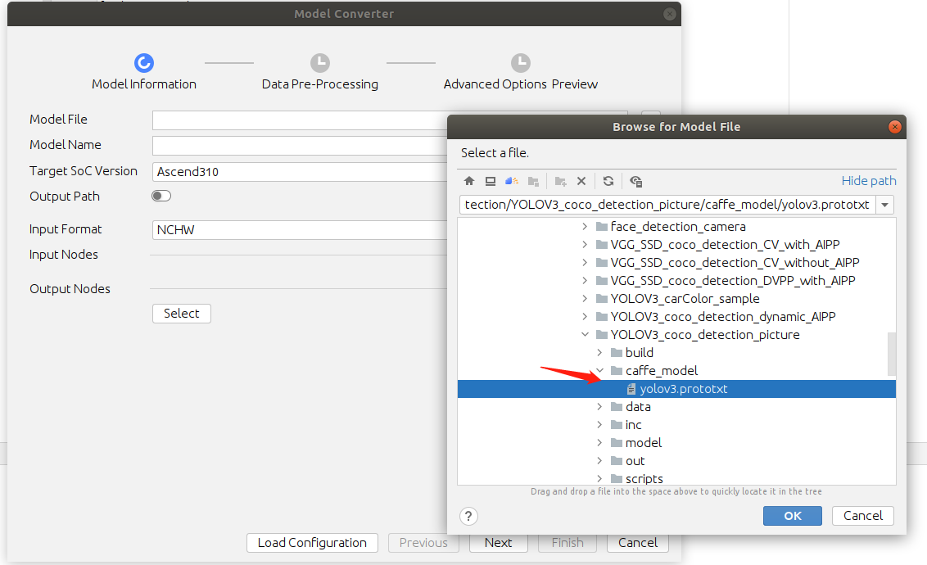Expand the data folder
This screenshot has height=565, width=927.
599,407
